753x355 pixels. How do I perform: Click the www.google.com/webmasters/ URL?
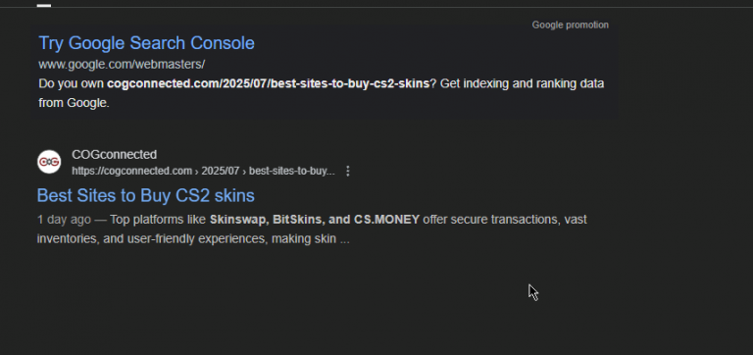(122, 65)
